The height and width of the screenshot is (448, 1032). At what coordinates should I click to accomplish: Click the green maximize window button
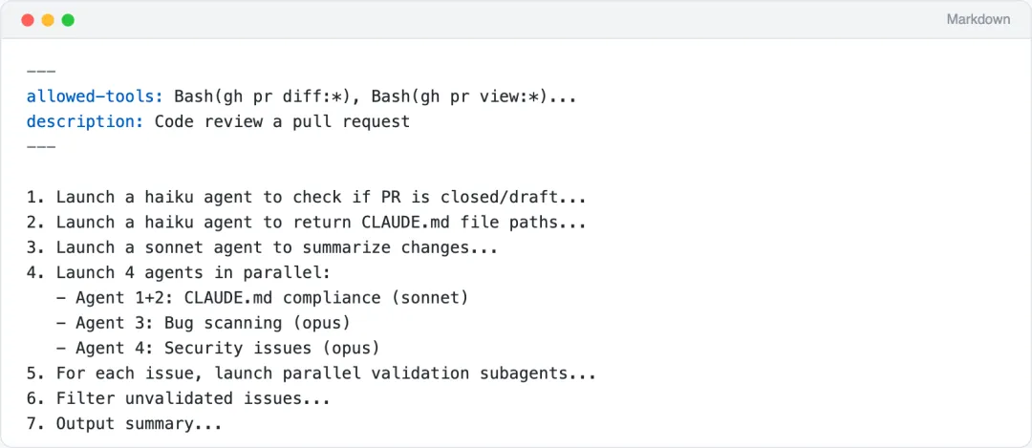pos(68,20)
